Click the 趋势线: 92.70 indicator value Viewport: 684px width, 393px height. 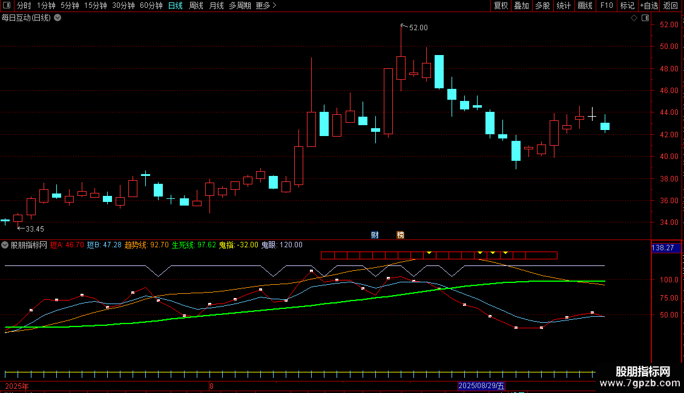[146, 245]
